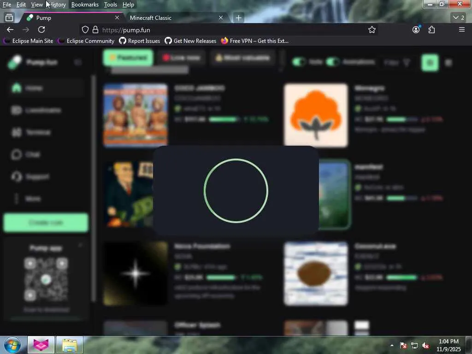Click the green Create coin button

(x=46, y=223)
